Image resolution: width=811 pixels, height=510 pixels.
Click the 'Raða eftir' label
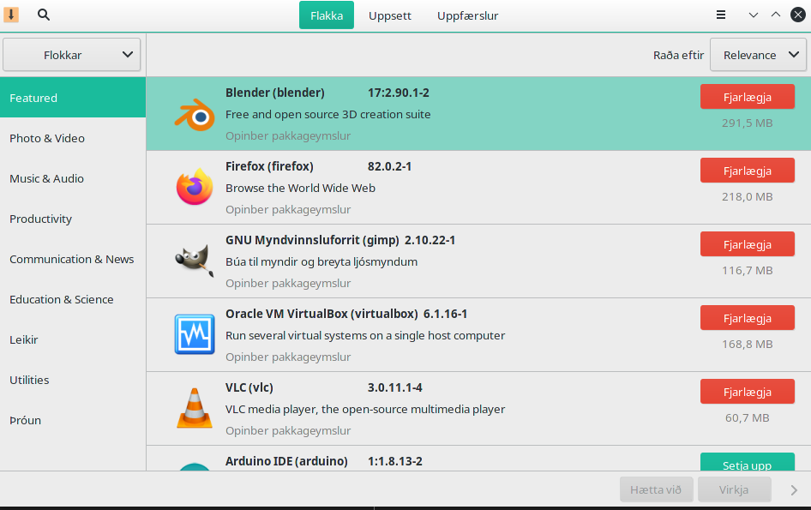pos(678,55)
